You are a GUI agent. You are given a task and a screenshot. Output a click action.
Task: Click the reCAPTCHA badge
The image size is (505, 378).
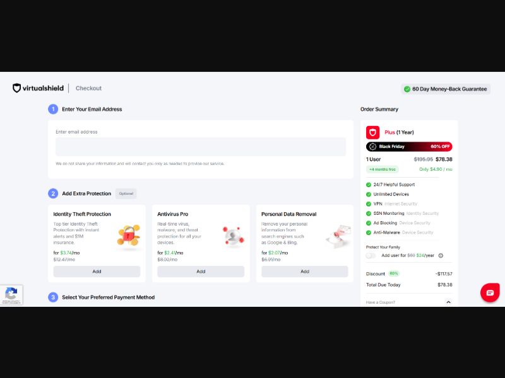point(11,295)
